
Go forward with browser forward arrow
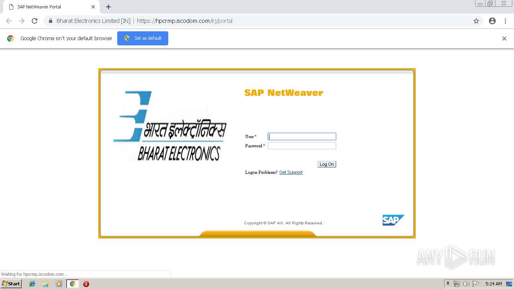[22, 21]
